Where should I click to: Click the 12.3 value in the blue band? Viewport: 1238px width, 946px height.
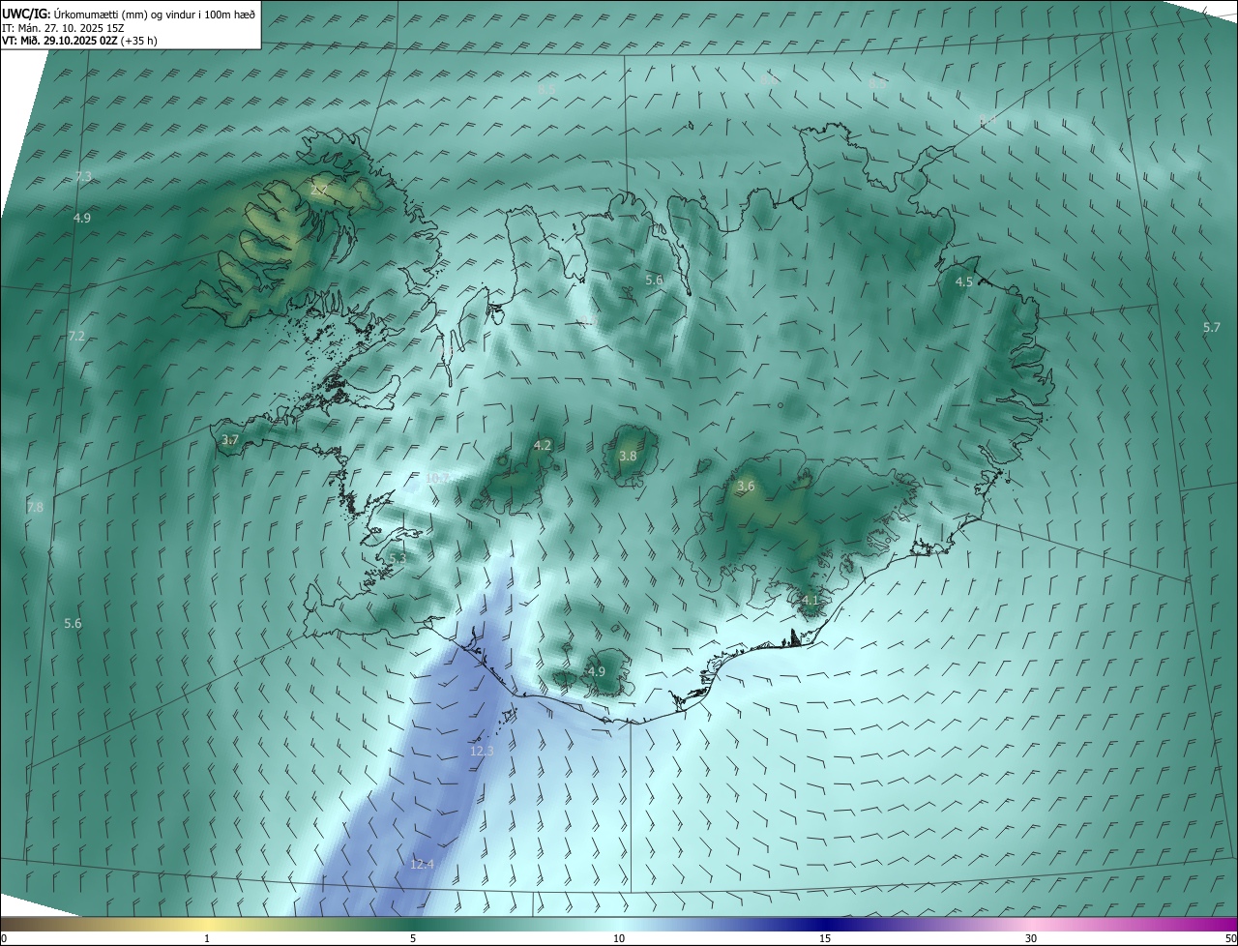coord(482,751)
